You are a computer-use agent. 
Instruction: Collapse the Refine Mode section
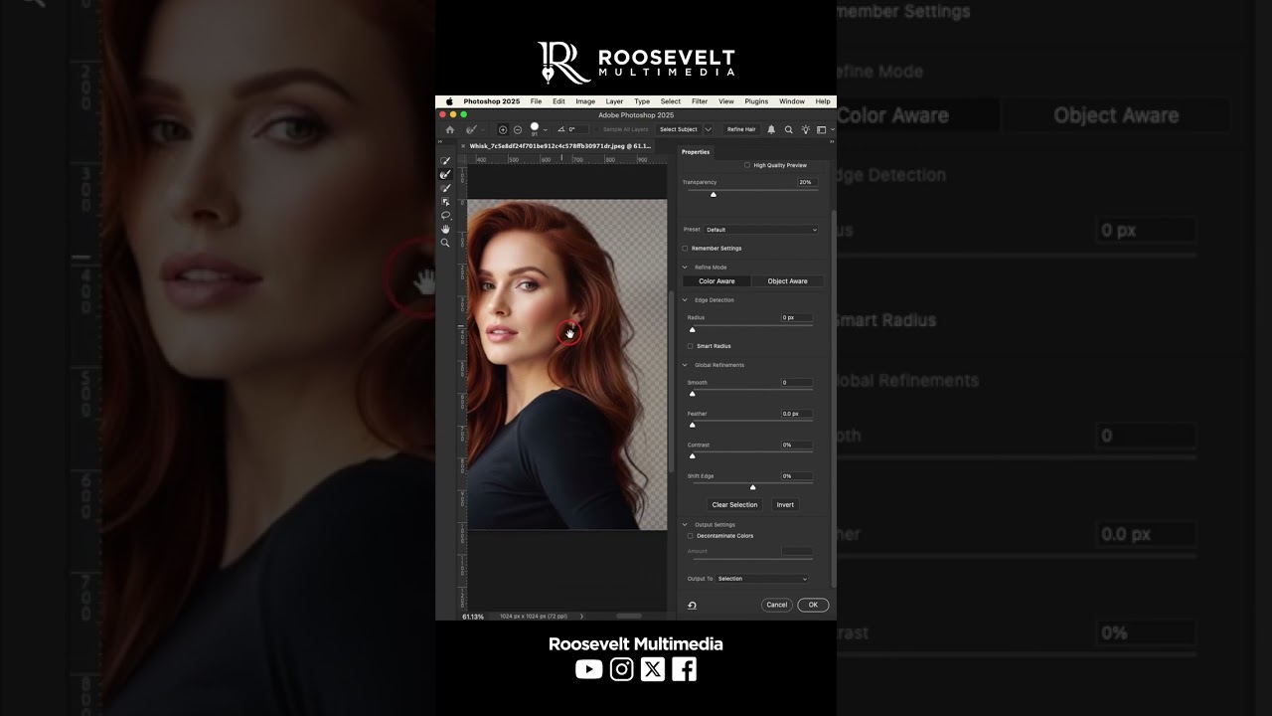(685, 268)
